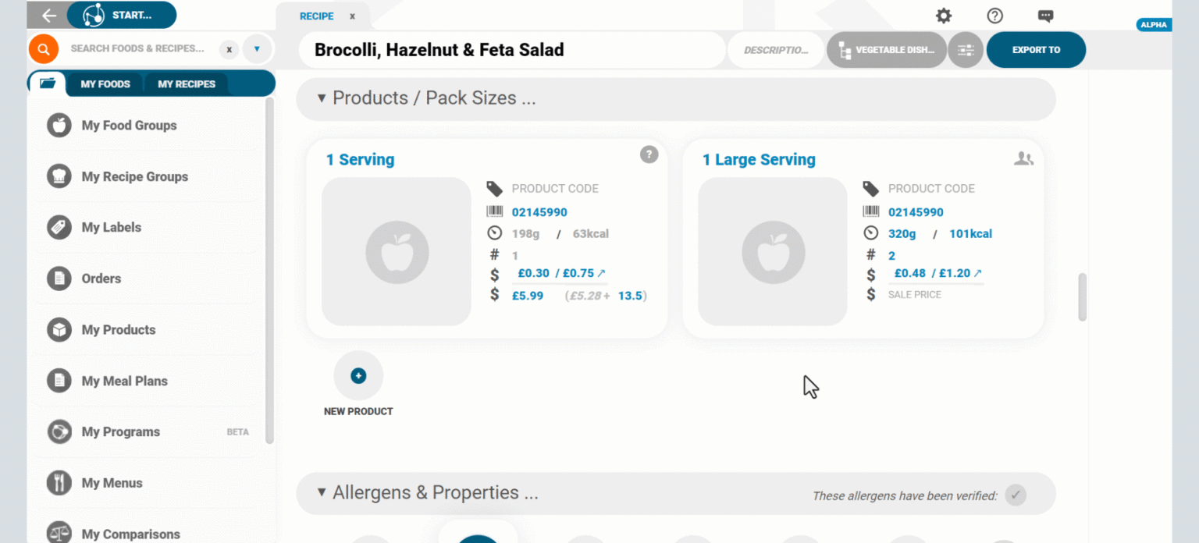
Task: Open My Food Groups from the sidebar
Action: pyautogui.click(x=129, y=125)
